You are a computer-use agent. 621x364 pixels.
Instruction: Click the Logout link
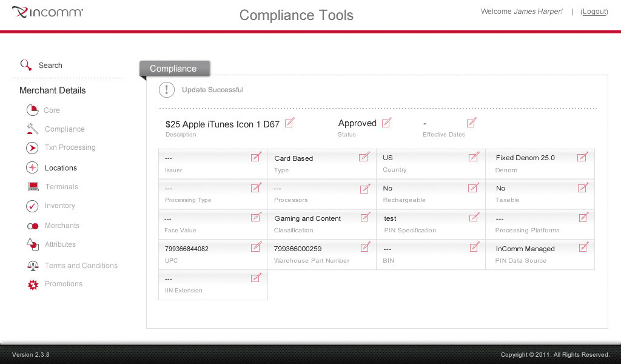pyautogui.click(x=594, y=12)
